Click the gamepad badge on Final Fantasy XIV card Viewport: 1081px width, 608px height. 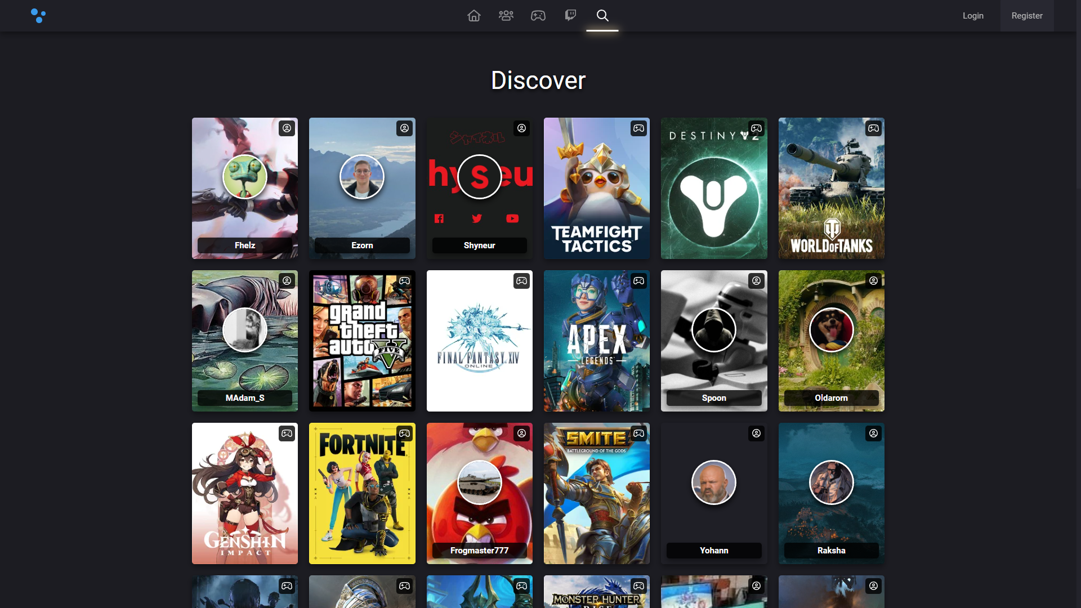(x=522, y=281)
